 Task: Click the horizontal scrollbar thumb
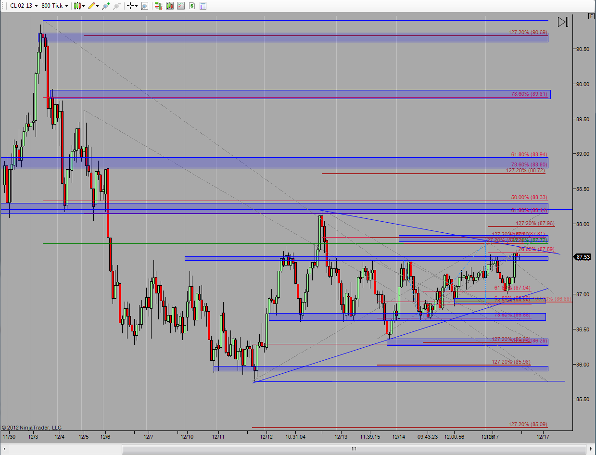point(355,449)
